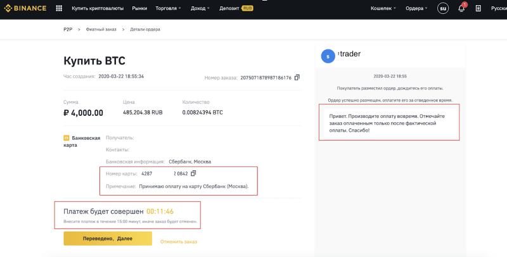Open Купить криптовалюты menu item
The image size is (507, 257).
click(98, 9)
